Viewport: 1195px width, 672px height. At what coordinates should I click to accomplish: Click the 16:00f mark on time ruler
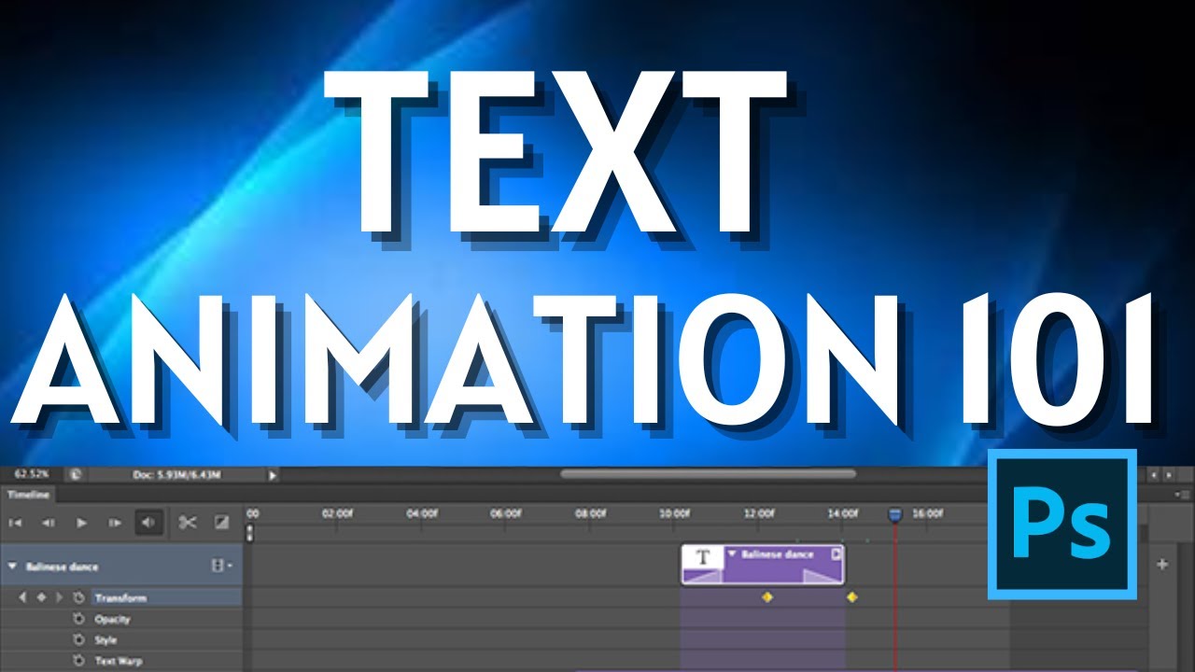click(x=927, y=513)
